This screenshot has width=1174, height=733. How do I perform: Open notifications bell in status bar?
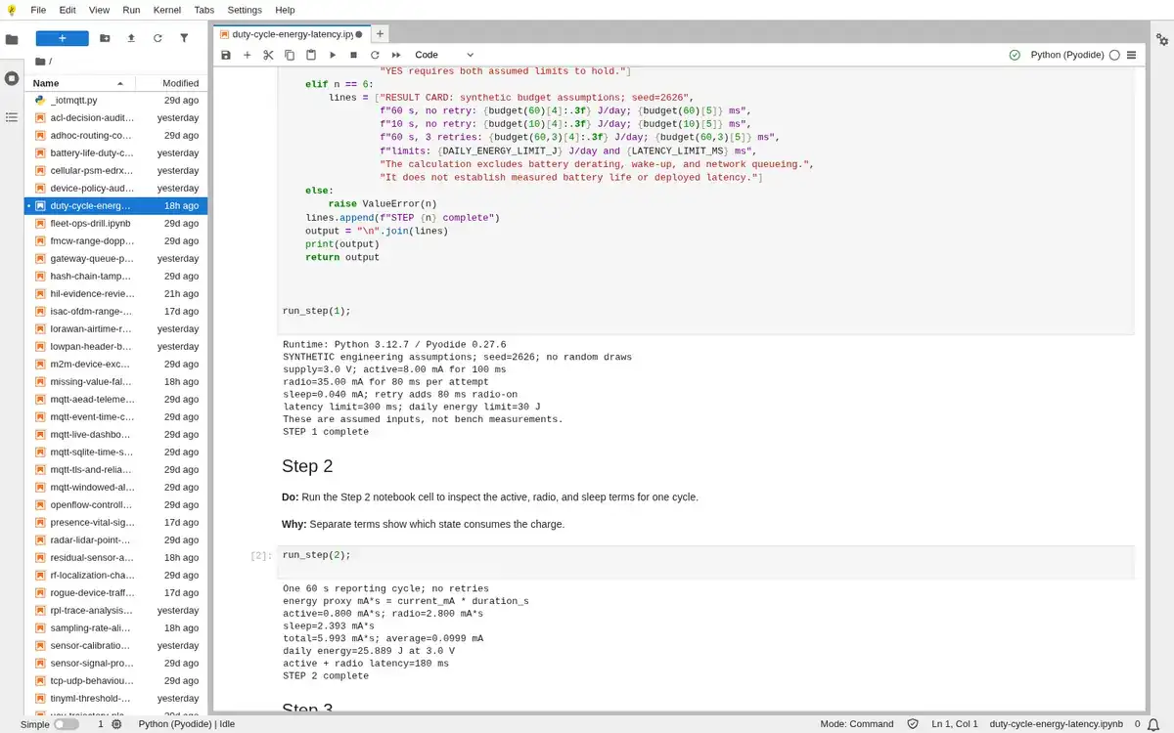click(x=1153, y=724)
